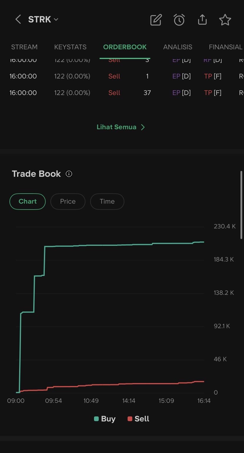Set a price alert with clock icon
244x453 pixels.
(x=179, y=20)
